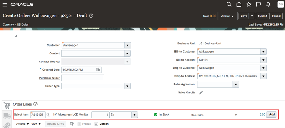
Task: Expand the Sales Agreement dropdown
Action: pos(236,84)
